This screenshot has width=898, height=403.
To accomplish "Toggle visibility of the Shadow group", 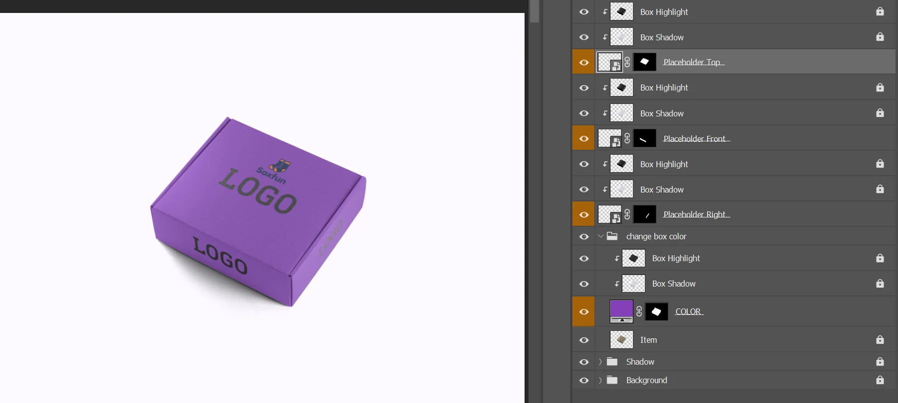I will coord(584,362).
